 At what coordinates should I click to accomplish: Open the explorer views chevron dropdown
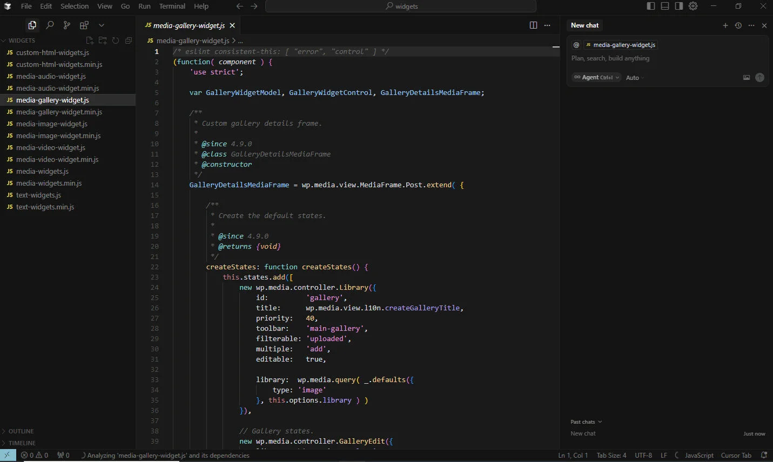tap(102, 25)
